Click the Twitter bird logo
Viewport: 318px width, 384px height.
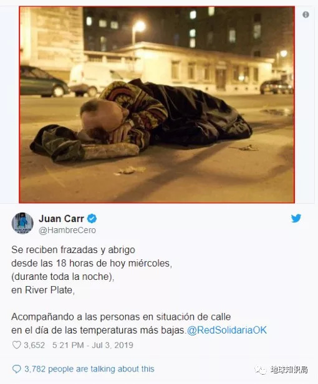point(296,218)
